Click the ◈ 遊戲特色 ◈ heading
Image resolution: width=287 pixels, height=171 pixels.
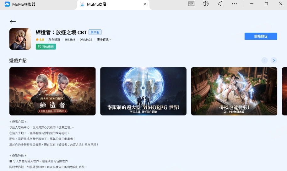18,155
